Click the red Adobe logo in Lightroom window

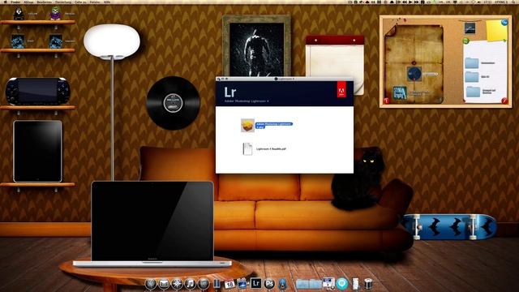click(x=341, y=89)
